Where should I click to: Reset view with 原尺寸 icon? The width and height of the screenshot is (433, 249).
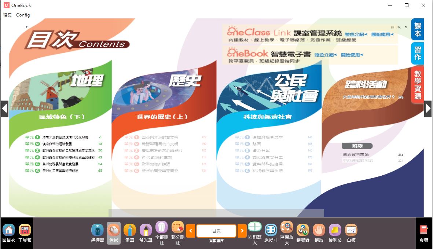point(271,233)
